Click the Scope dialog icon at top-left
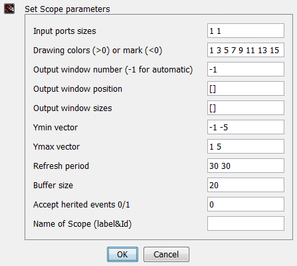The height and width of the screenshot is (266, 297). coord(9,9)
